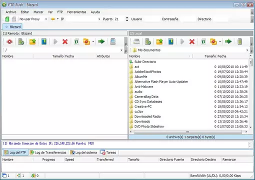Click the red X delete in remote pane
This screenshot has width=255, height=180.
click(65, 41)
